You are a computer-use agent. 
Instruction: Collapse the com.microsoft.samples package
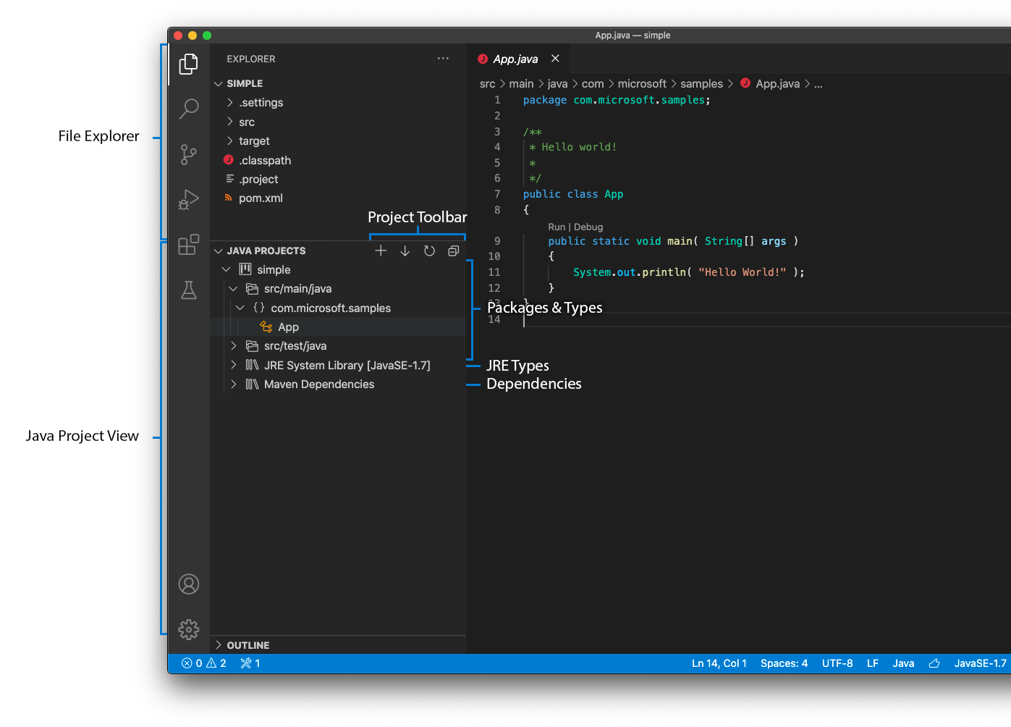click(x=240, y=308)
